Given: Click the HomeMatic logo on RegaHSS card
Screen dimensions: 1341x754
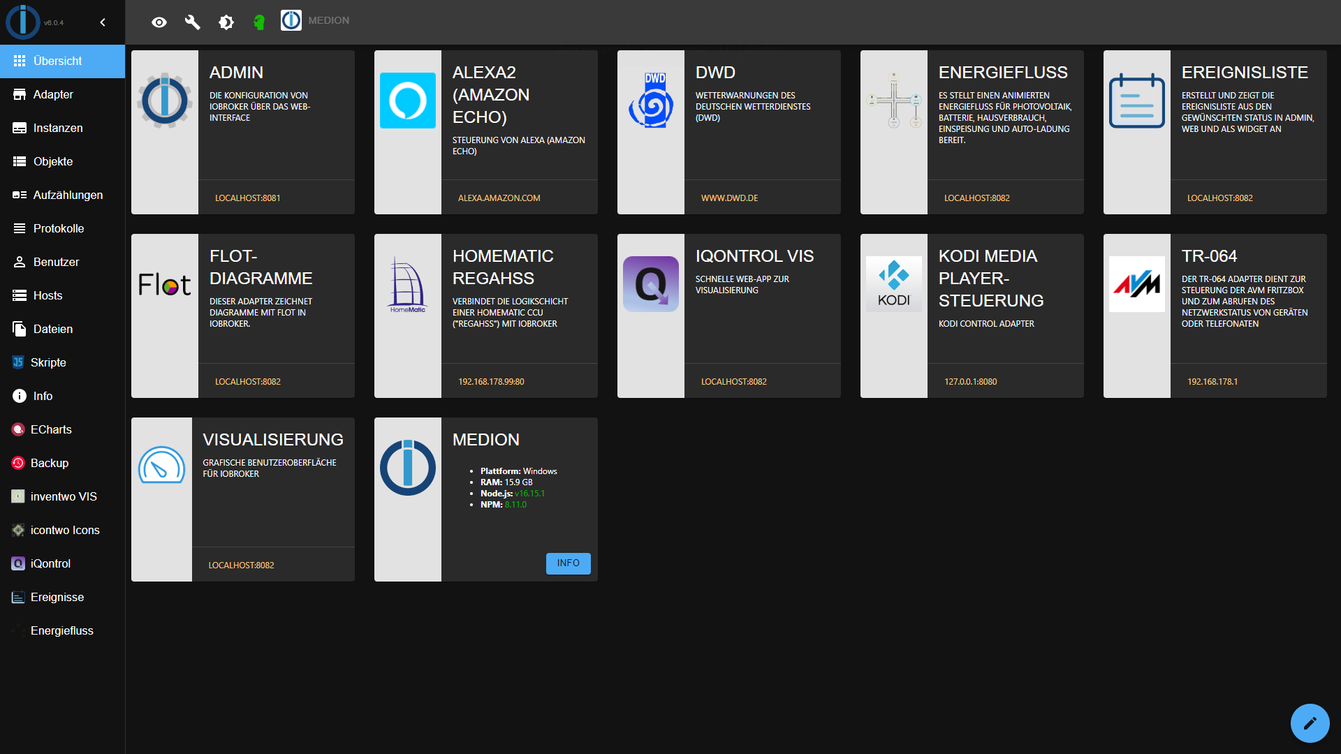Looking at the screenshot, I should (408, 284).
